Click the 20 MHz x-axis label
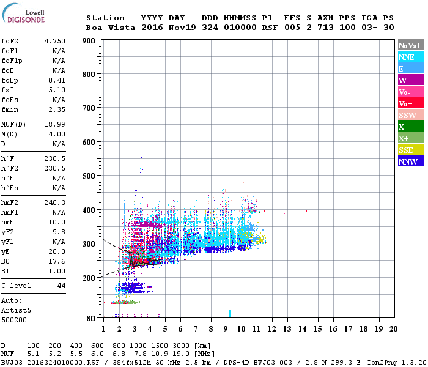This screenshot has height=367, width=428. click(x=393, y=329)
